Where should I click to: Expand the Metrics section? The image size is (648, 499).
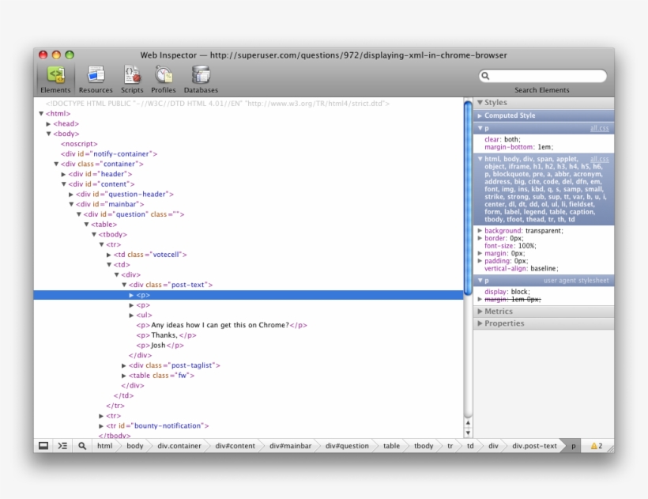498,312
